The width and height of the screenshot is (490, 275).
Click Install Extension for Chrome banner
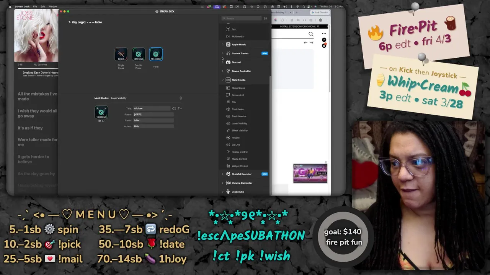click(x=299, y=27)
